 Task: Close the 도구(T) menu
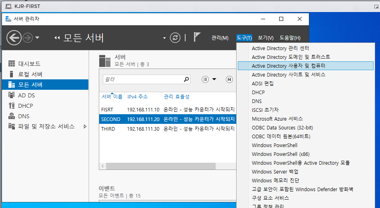tap(244, 38)
